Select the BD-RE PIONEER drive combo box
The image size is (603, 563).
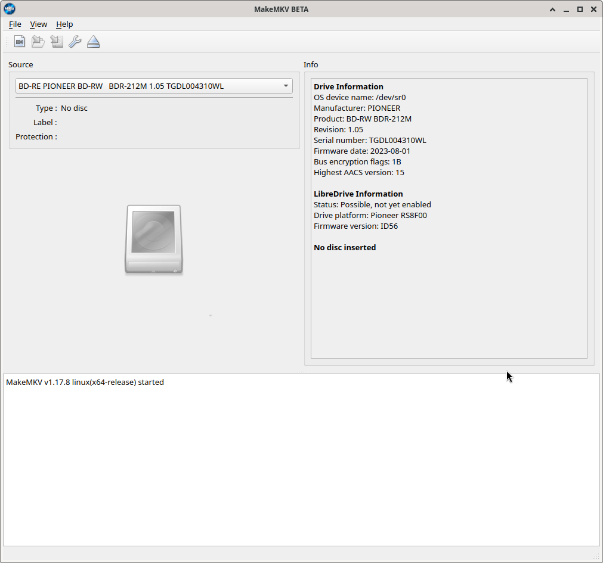pos(154,86)
